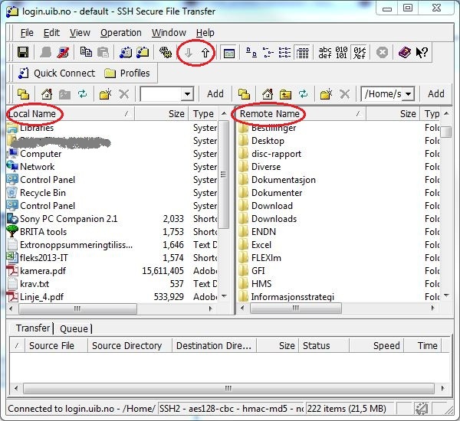Sort by Remote Name column header
Screen dimensions: 460x421
(269, 114)
